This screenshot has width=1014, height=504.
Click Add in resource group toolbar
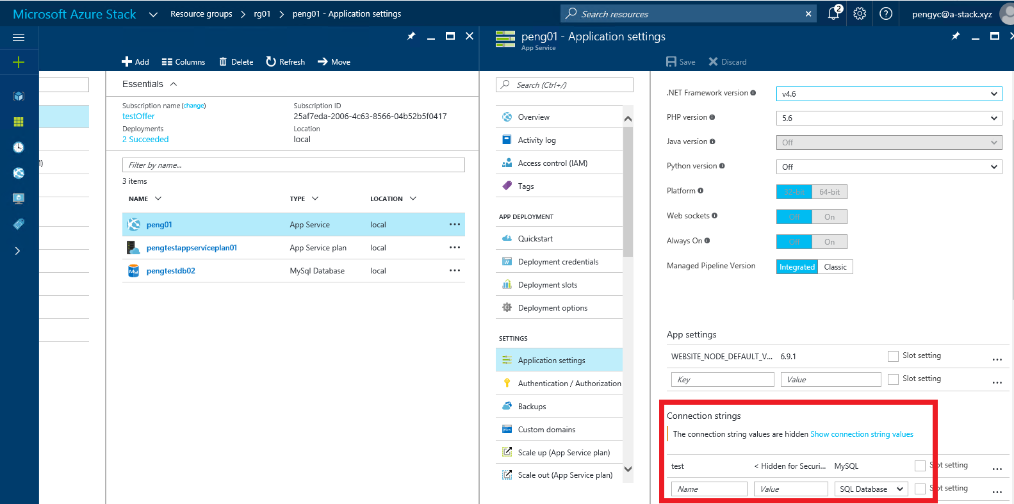pyautogui.click(x=135, y=61)
